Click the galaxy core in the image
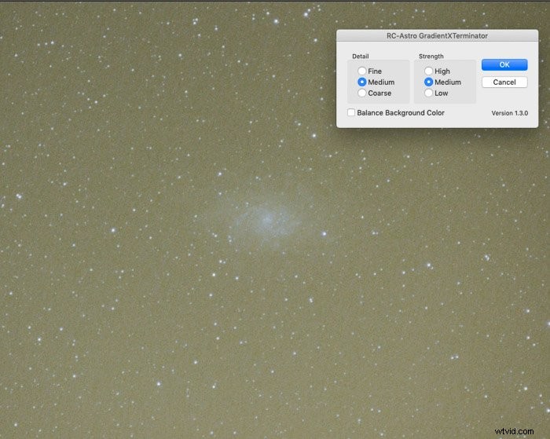 [x=266, y=220]
